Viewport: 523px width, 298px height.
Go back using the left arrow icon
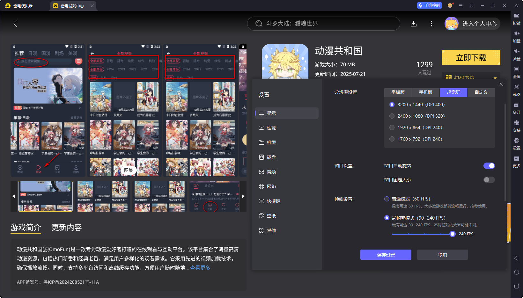tap(15, 24)
